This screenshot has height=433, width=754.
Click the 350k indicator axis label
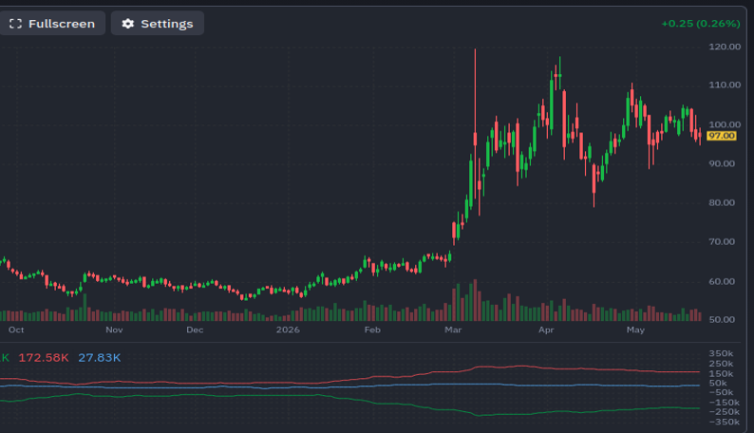(721, 353)
